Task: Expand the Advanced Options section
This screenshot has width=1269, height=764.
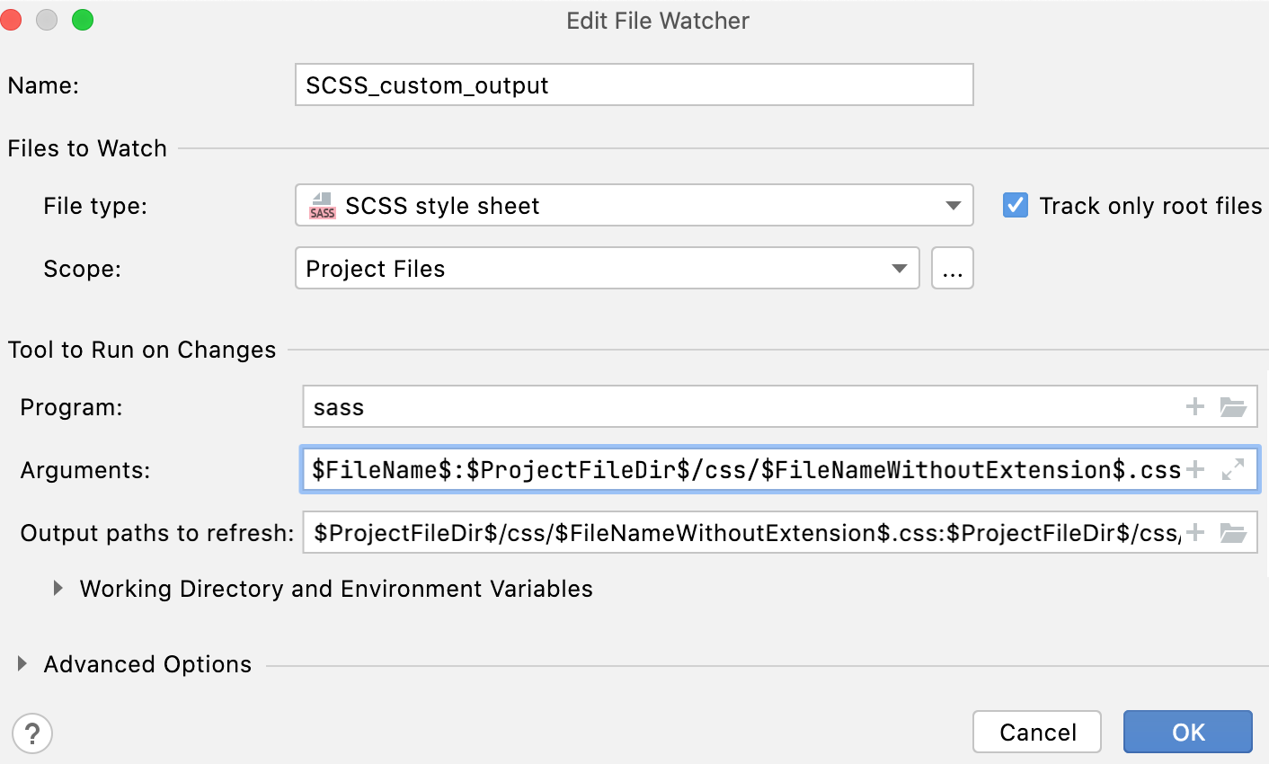Action: [22, 664]
